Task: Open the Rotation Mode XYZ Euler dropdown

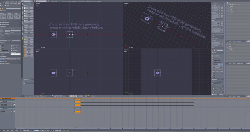Action: [x=14, y=20]
